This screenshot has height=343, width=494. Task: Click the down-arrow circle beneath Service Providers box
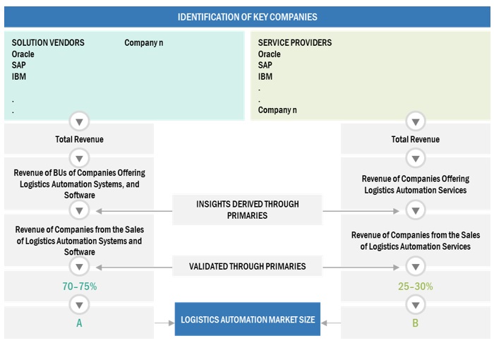pos(416,120)
